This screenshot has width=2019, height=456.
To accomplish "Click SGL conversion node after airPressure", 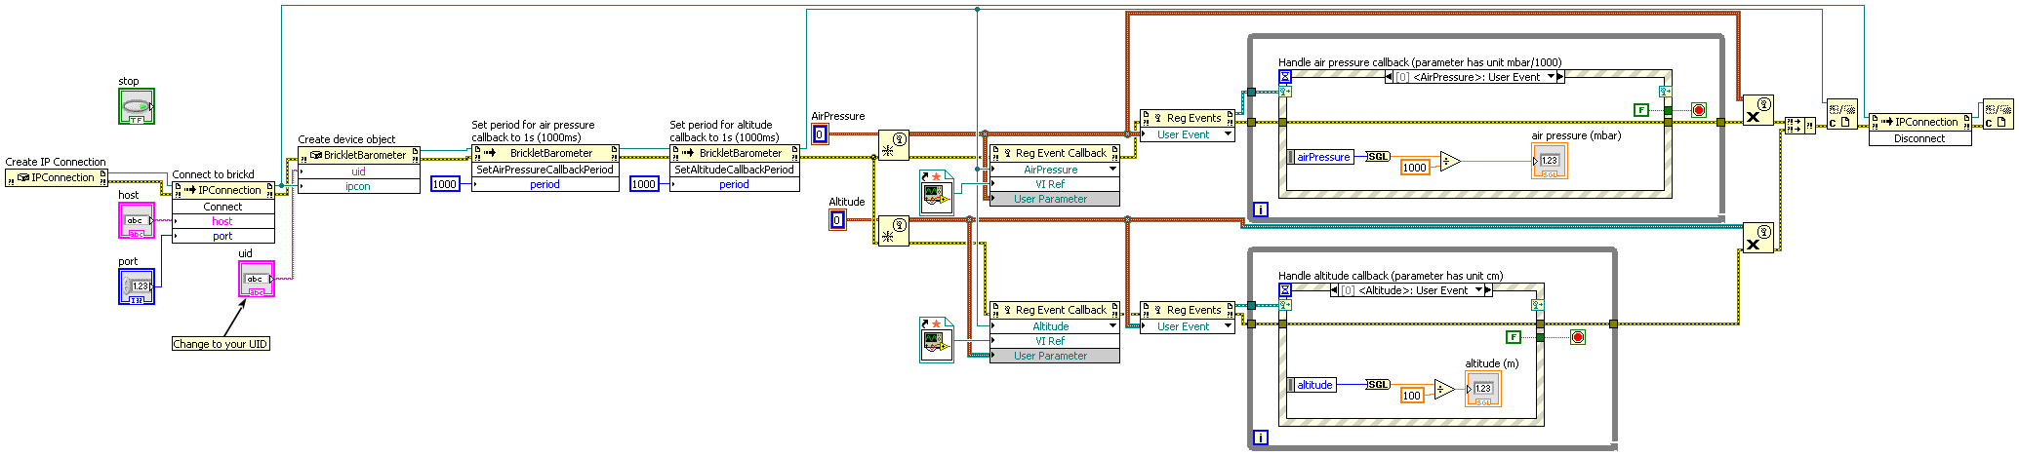I will coord(1378,157).
